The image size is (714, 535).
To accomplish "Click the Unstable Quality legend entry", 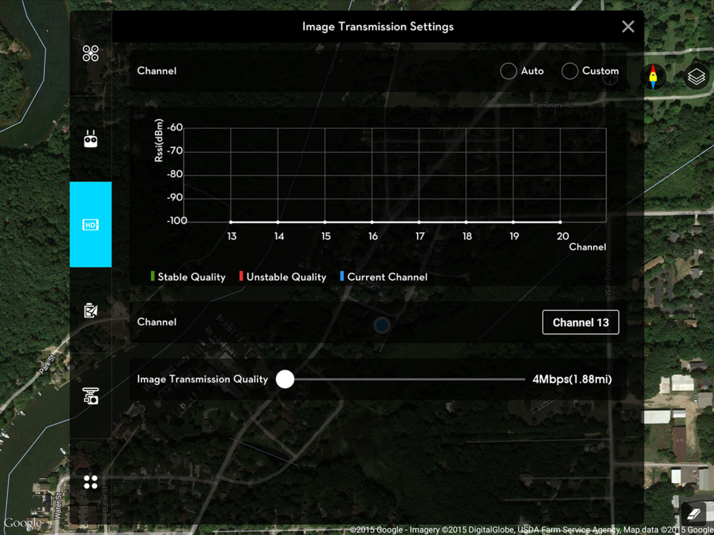I will point(283,277).
